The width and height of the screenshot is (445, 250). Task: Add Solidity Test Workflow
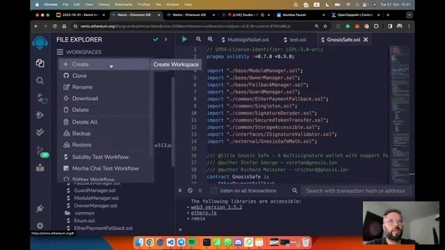[104, 157]
